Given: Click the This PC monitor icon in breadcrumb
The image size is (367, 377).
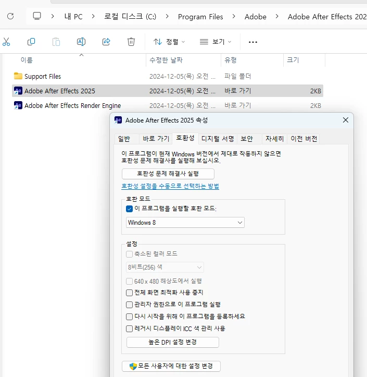Looking at the screenshot, I should click(37, 16).
